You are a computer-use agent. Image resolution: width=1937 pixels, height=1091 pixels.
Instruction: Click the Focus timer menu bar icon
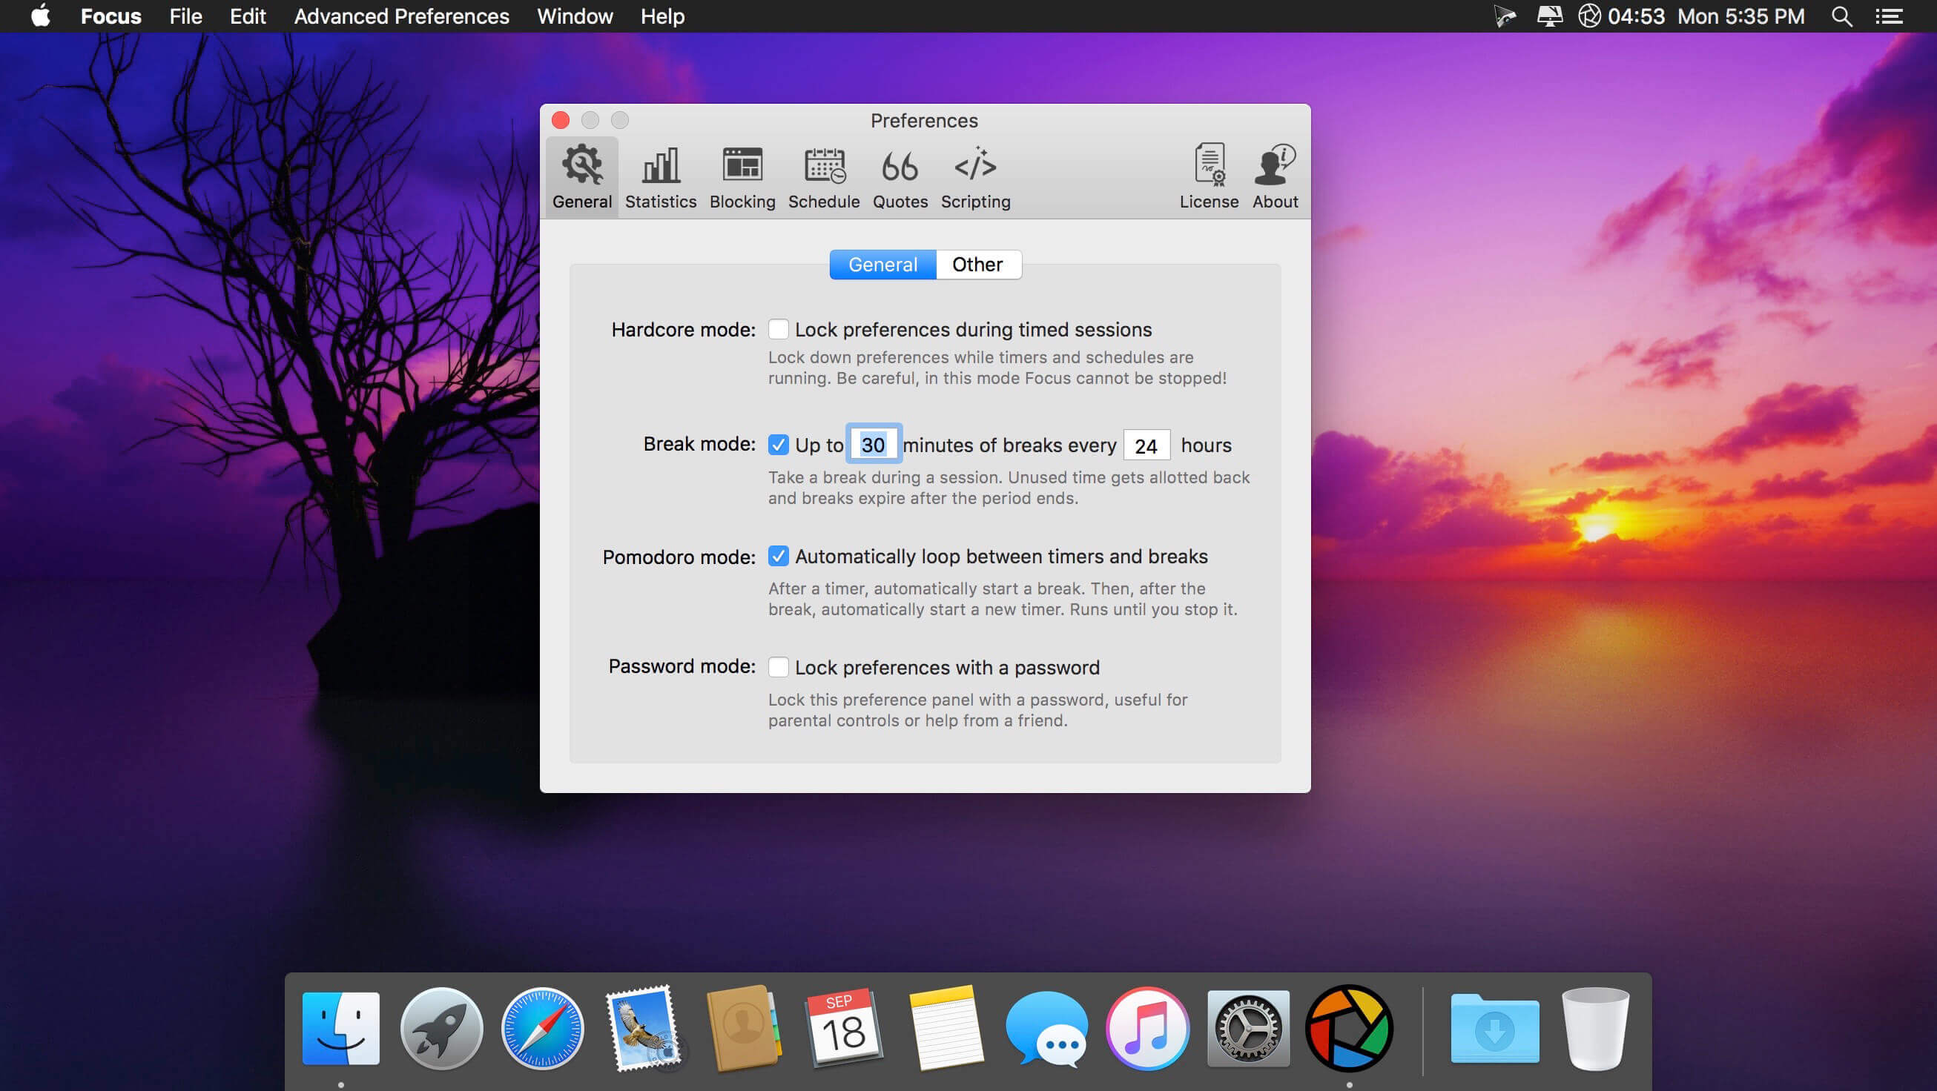[1589, 16]
